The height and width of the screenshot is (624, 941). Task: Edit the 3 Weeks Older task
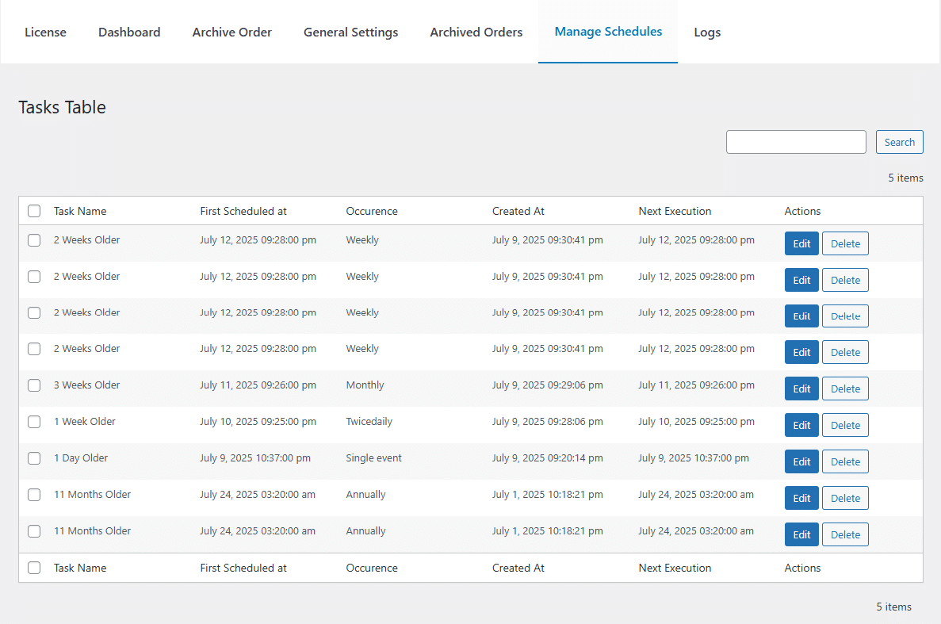pos(801,389)
